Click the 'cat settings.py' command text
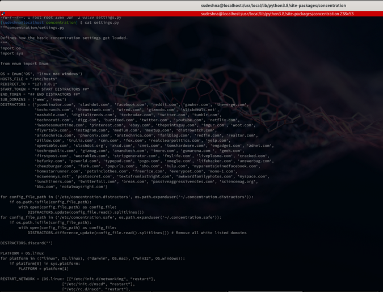Viewport: 383px width, 292px height. pos(102,23)
